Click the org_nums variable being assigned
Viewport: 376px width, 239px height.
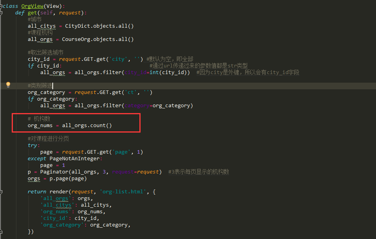(40, 126)
